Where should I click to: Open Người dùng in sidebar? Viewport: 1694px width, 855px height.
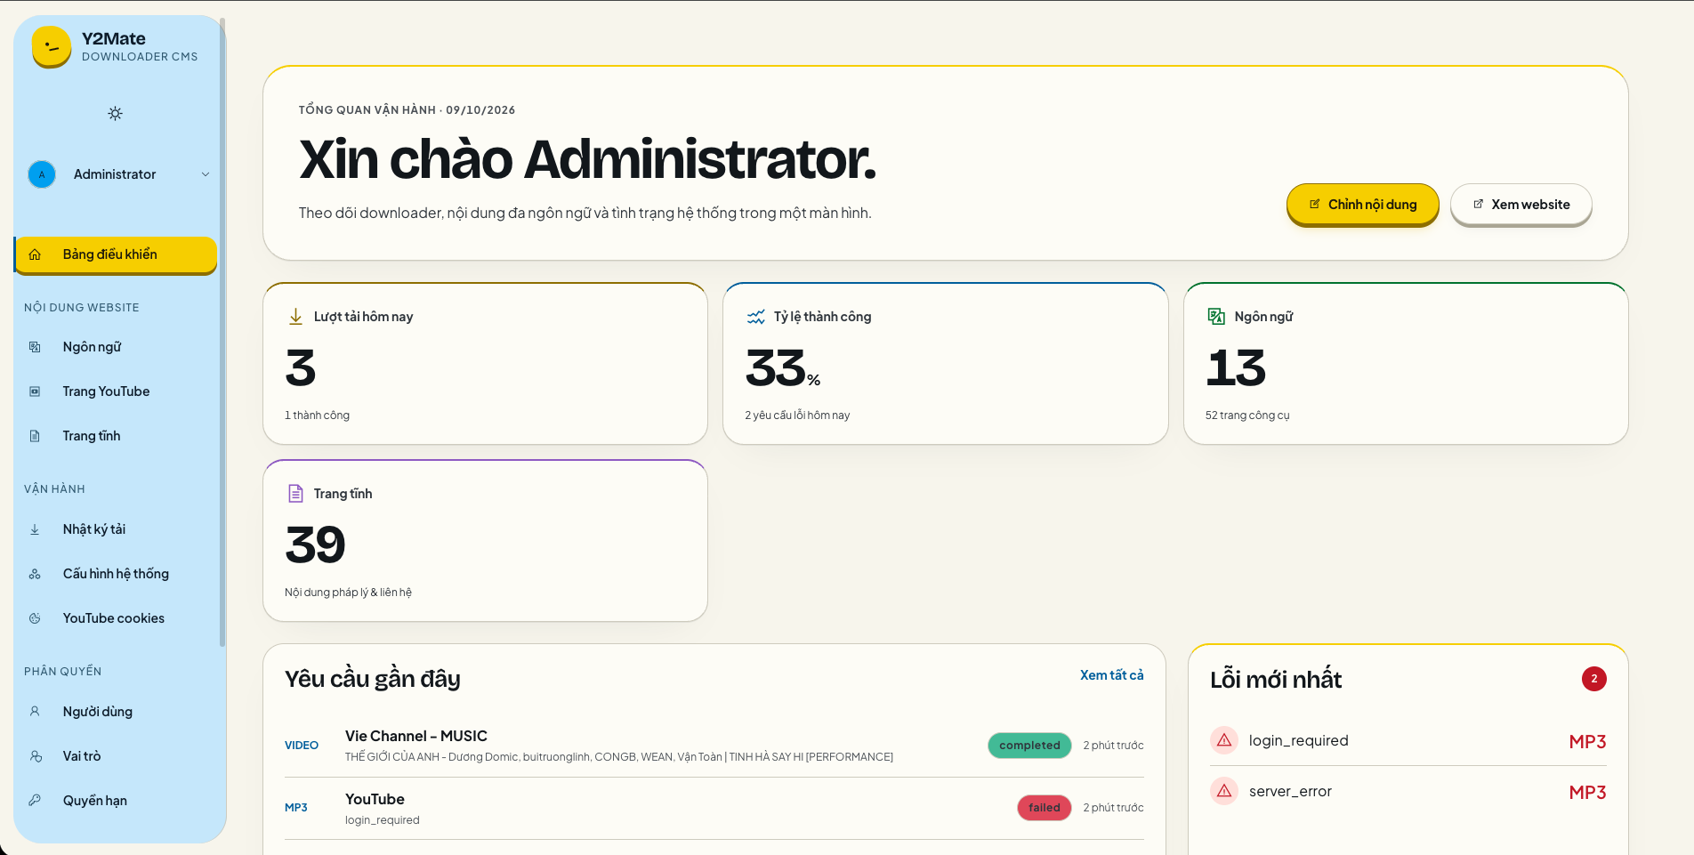[x=116, y=712]
